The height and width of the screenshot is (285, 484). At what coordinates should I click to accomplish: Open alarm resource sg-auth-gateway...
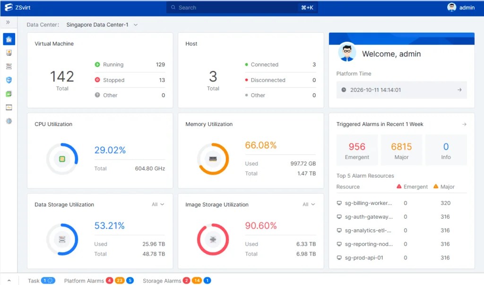pyautogui.click(x=369, y=217)
